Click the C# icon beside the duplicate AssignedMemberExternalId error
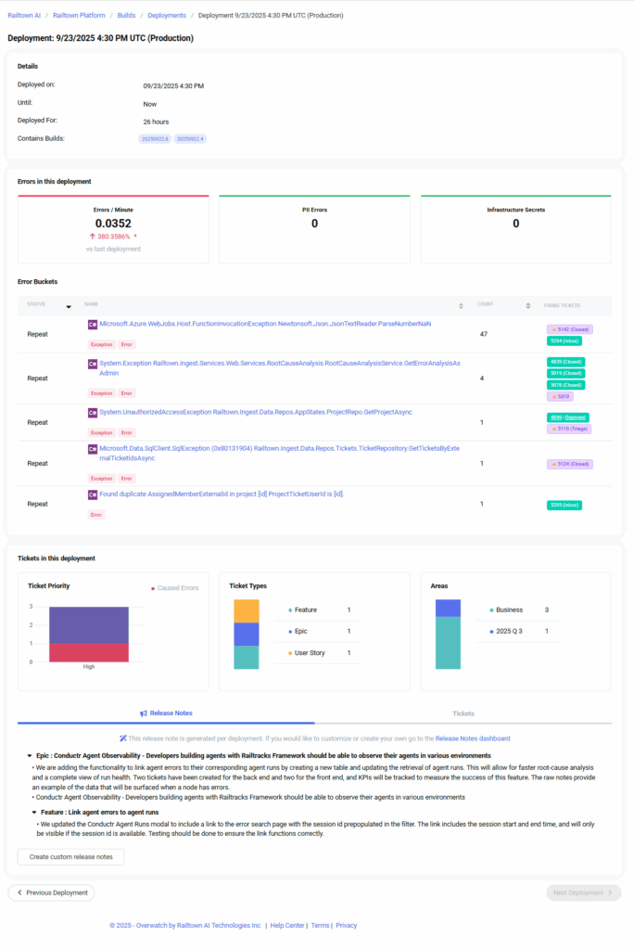Viewport: 634px width, 950px height. [93, 494]
